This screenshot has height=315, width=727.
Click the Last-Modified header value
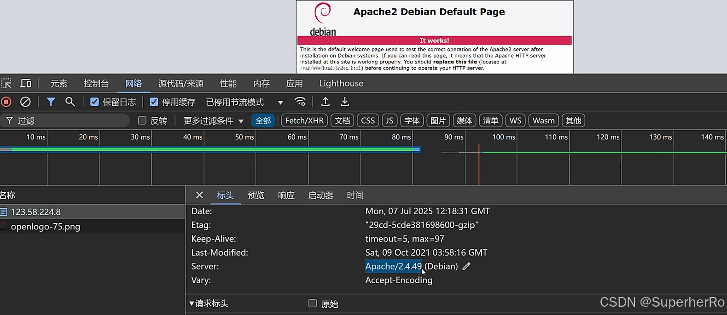click(426, 252)
